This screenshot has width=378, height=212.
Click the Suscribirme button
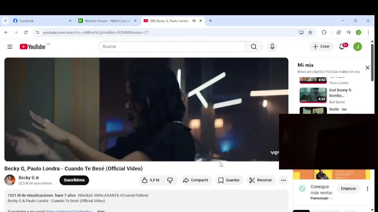pyautogui.click(x=74, y=180)
